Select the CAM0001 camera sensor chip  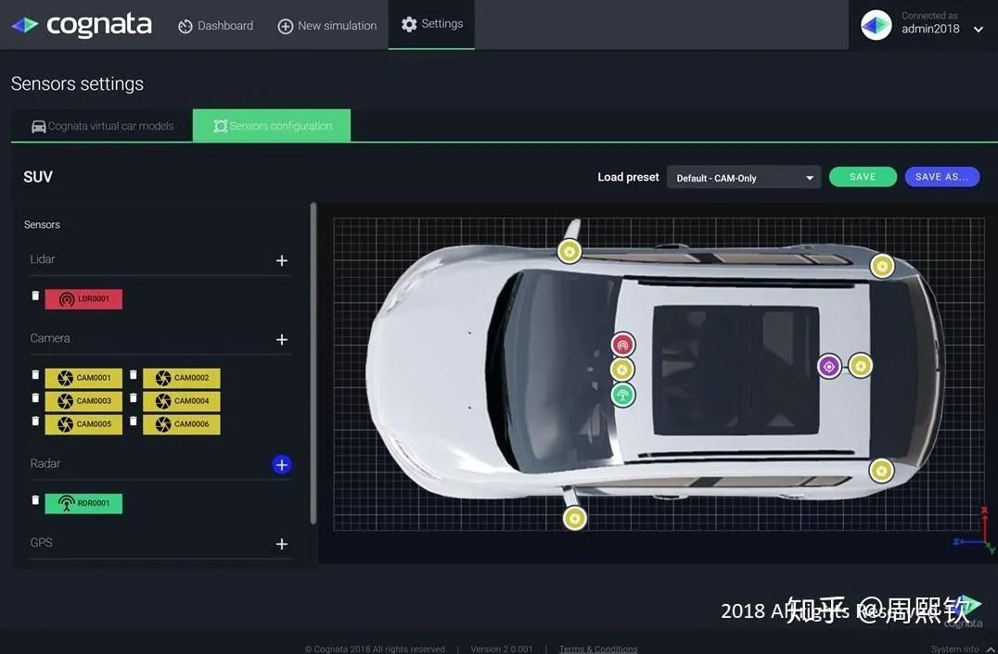pyautogui.click(x=83, y=378)
